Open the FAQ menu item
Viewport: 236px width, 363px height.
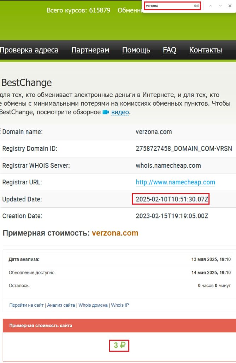170,50
